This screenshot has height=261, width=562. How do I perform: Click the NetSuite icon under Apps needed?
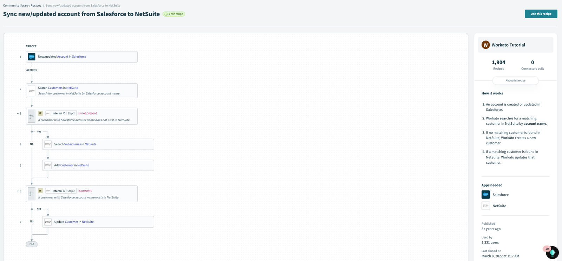point(486,206)
